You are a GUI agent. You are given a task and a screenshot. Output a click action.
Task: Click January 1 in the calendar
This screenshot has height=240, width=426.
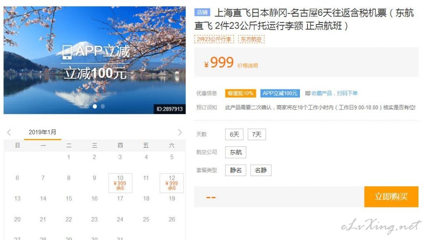(x=69, y=157)
